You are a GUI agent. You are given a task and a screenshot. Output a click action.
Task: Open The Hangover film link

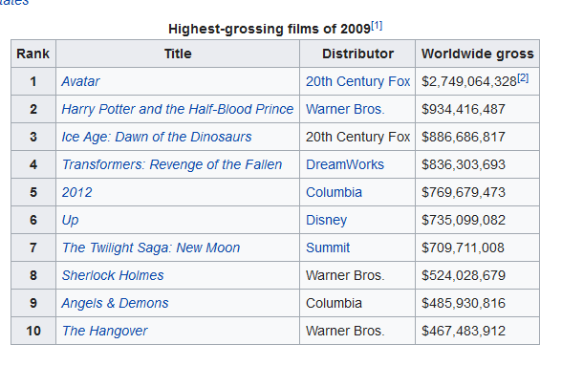click(x=105, y=331)
